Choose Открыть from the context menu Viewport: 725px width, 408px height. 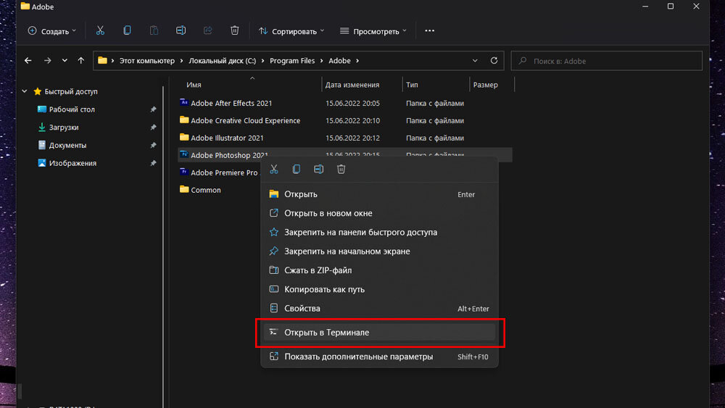379,194
